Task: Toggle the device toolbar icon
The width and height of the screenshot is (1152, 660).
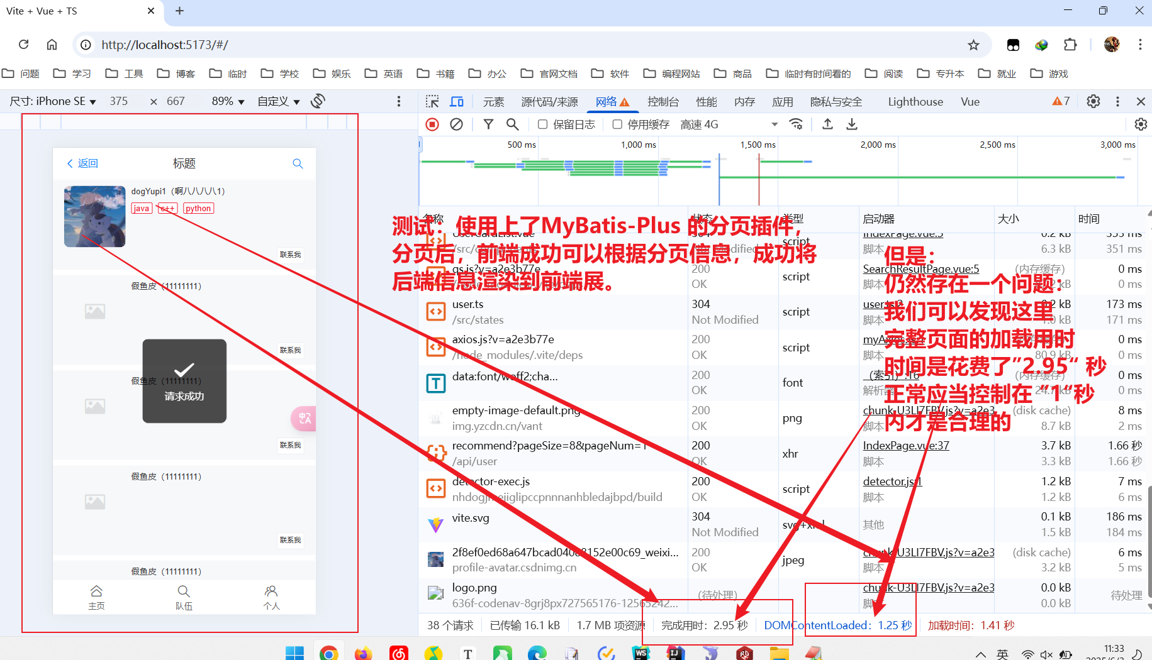Action: pyautogui.click(x=457, y=102)
